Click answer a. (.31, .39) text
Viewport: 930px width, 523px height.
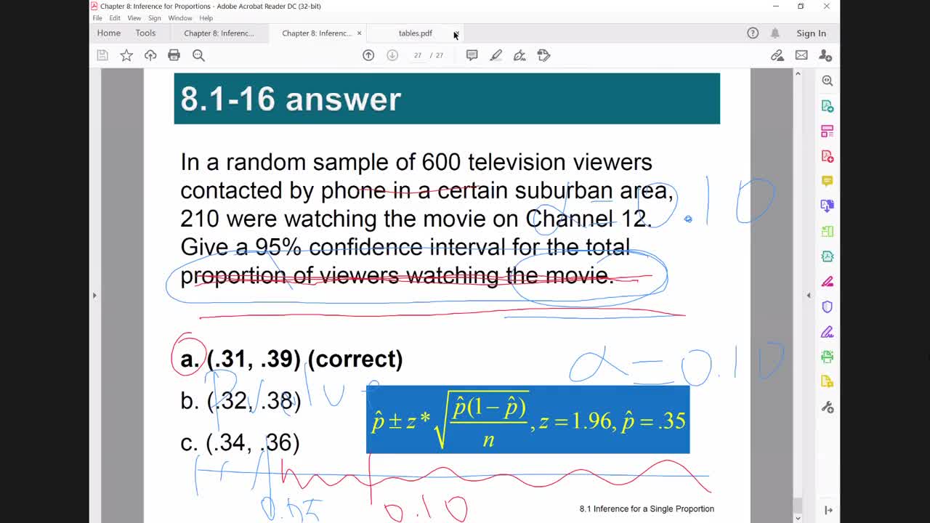coord(291,359)
